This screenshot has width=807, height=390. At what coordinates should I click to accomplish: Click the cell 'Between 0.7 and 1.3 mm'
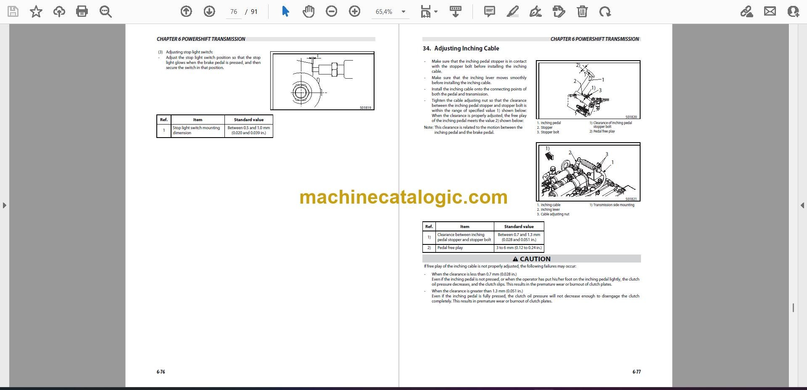[x=519, y=237]
